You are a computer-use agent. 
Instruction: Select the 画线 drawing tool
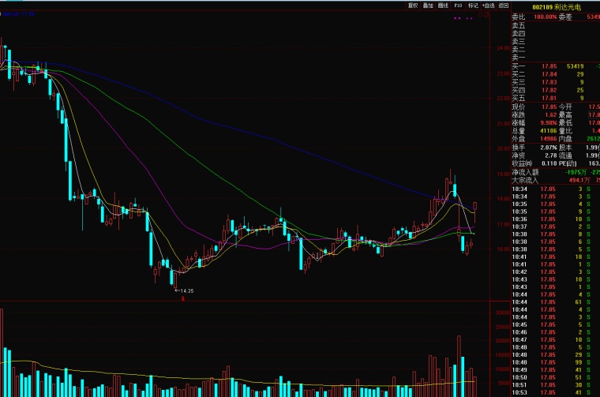[443, 6]
